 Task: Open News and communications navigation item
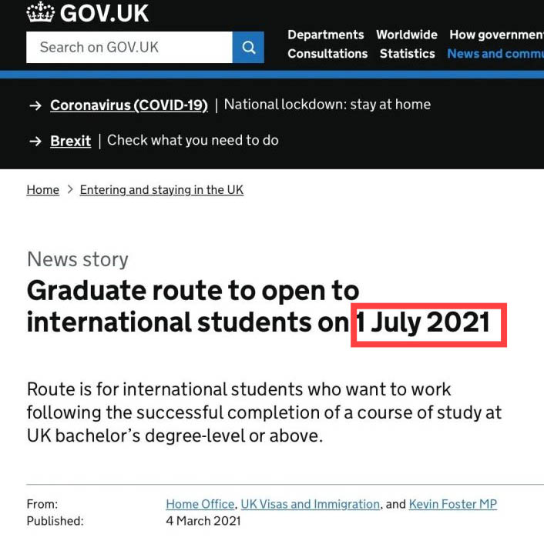495,54
